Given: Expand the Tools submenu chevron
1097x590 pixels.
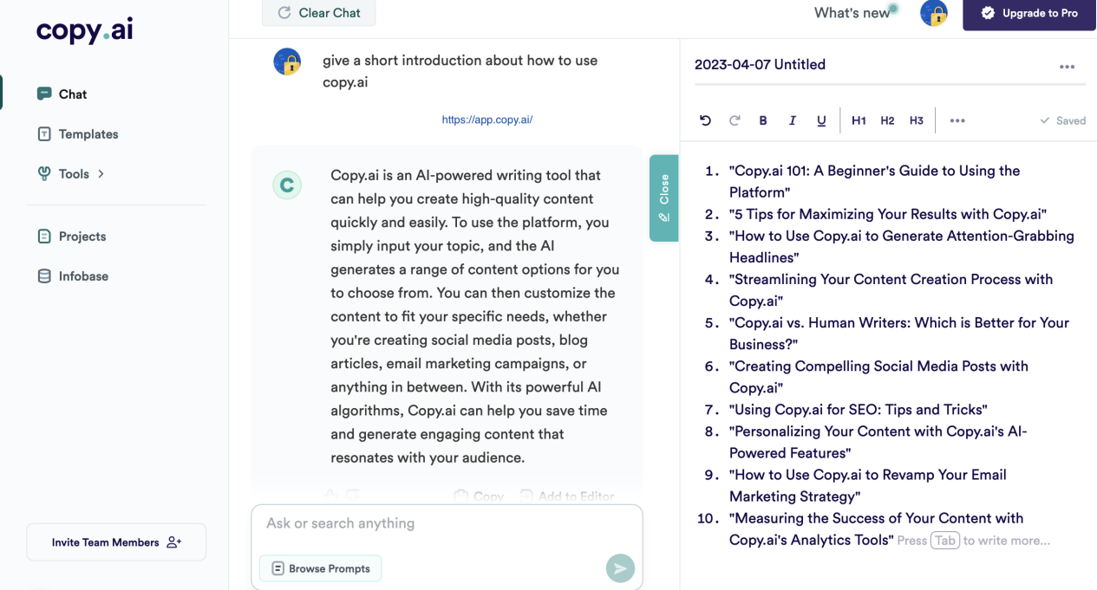Looking at the screenshot, I should (101, 174).
